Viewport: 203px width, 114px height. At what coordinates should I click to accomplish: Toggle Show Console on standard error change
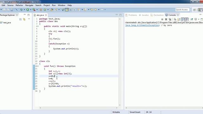click(187, 19)
